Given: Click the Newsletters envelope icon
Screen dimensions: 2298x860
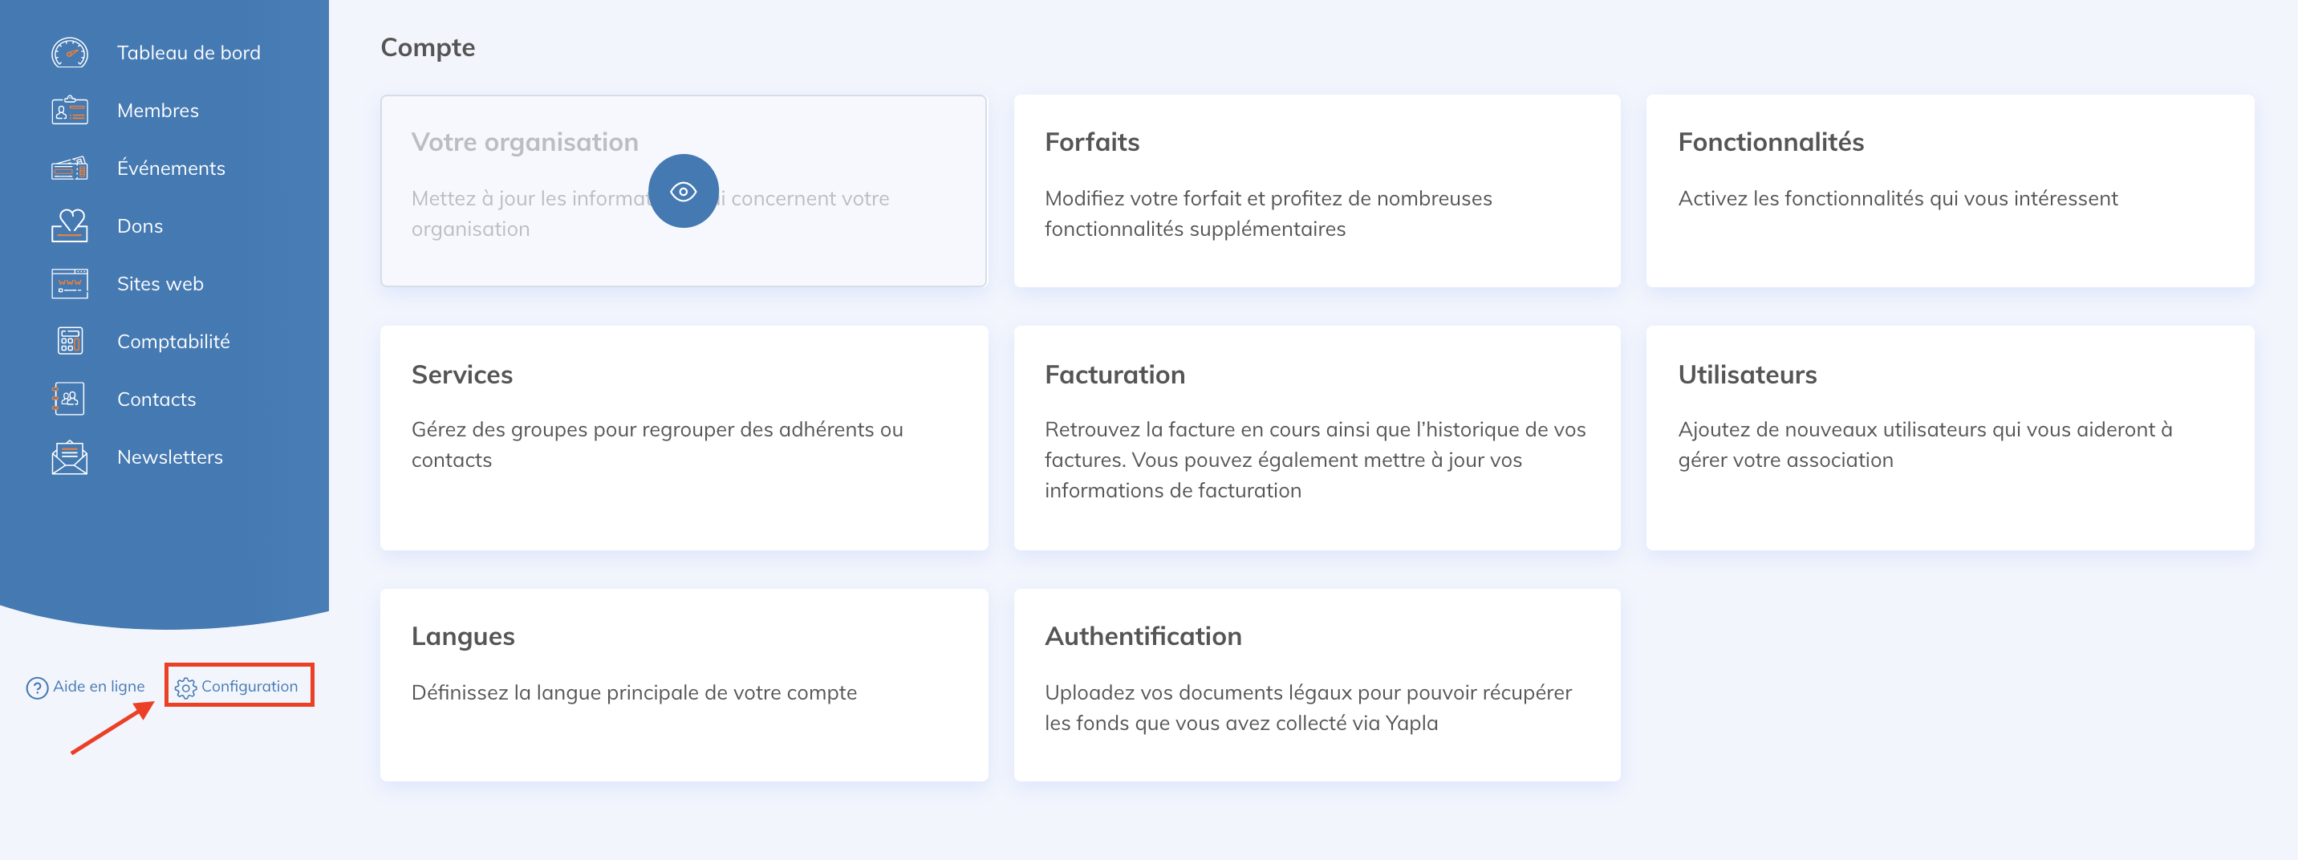Looking at the screenshot, I should (x=70, y=456).
